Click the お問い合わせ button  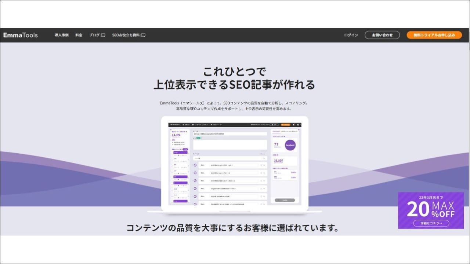click(x=382, y=35)
